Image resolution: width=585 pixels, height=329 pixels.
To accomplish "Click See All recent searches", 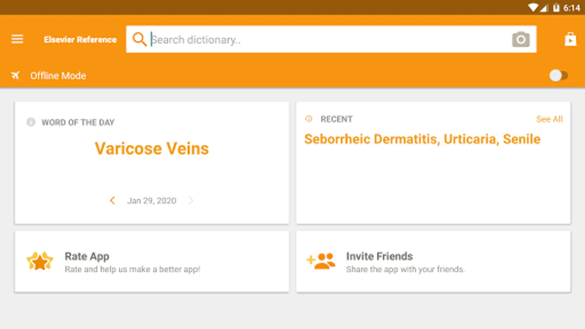I will (x=549, y=119).
